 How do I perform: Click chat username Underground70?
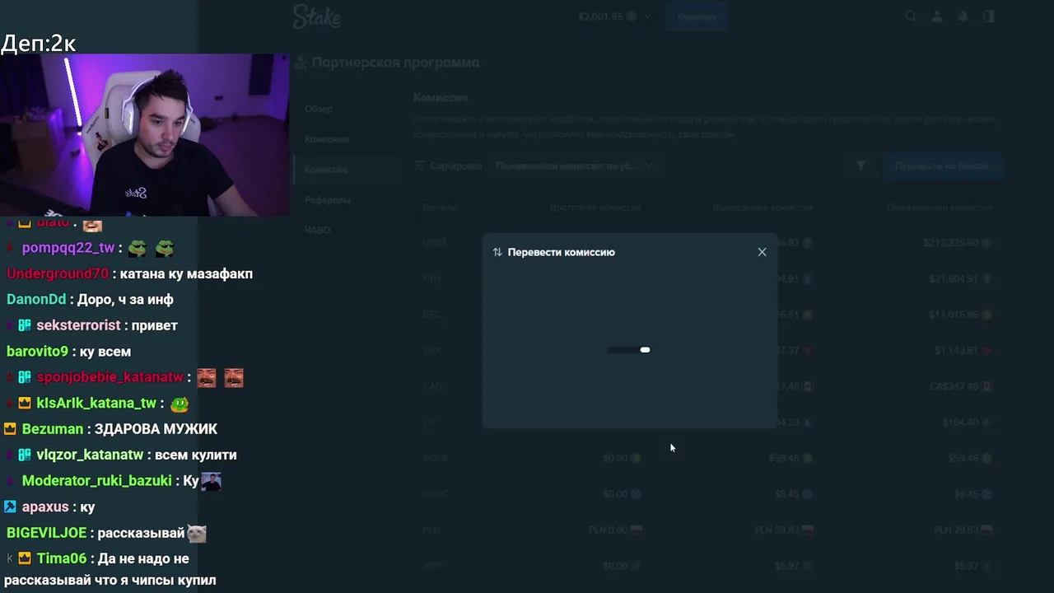click(x=58, y=273)
